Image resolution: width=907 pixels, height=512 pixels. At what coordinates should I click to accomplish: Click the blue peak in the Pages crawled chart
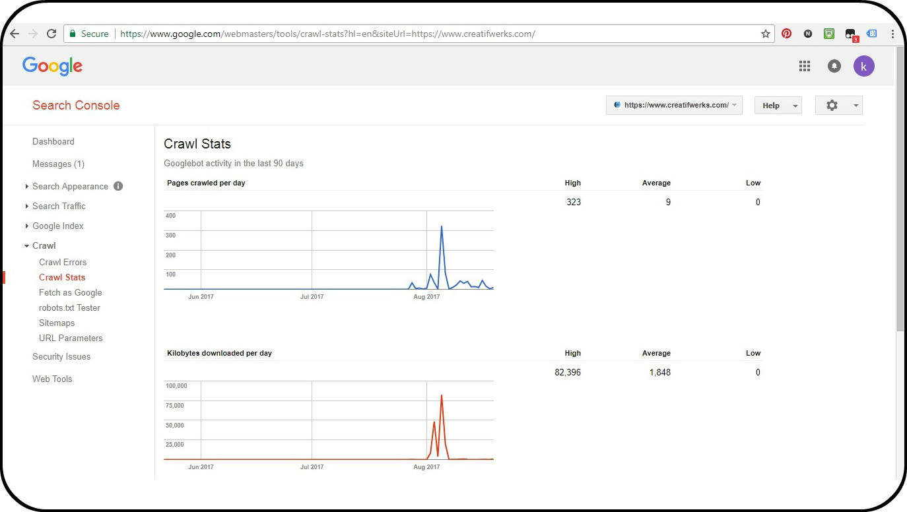coord(441,227)
